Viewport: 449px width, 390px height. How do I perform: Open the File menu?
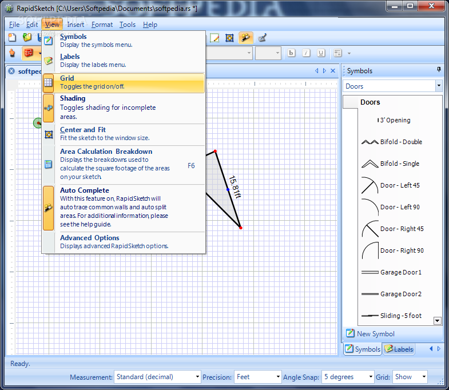coord(14,25)
